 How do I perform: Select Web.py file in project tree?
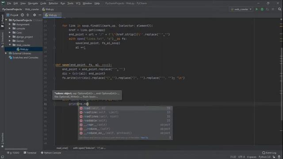click(x=23, y=49)
